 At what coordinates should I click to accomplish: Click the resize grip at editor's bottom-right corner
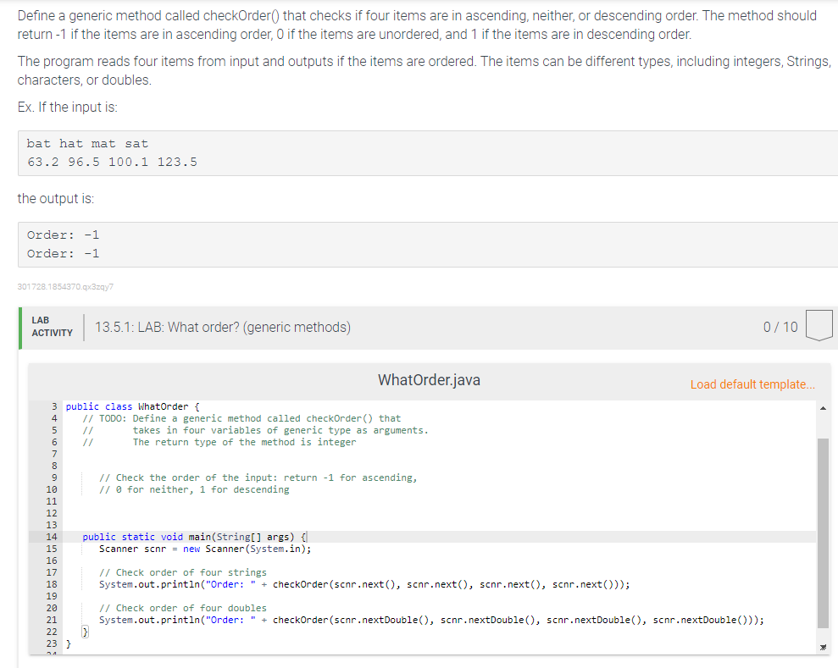(821, 646)
